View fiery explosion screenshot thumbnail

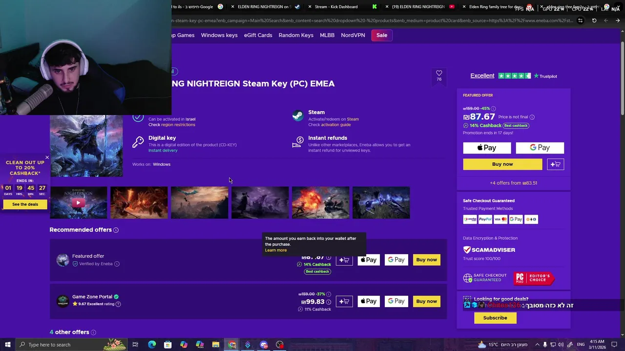[320, 203]
